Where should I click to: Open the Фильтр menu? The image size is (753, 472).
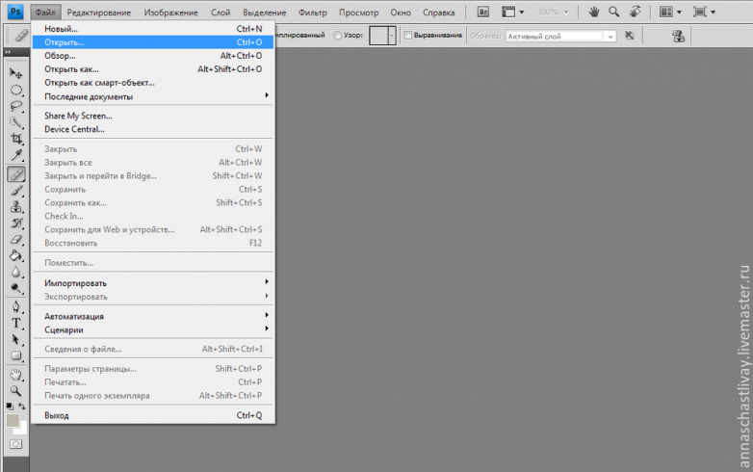click(313, 13)
